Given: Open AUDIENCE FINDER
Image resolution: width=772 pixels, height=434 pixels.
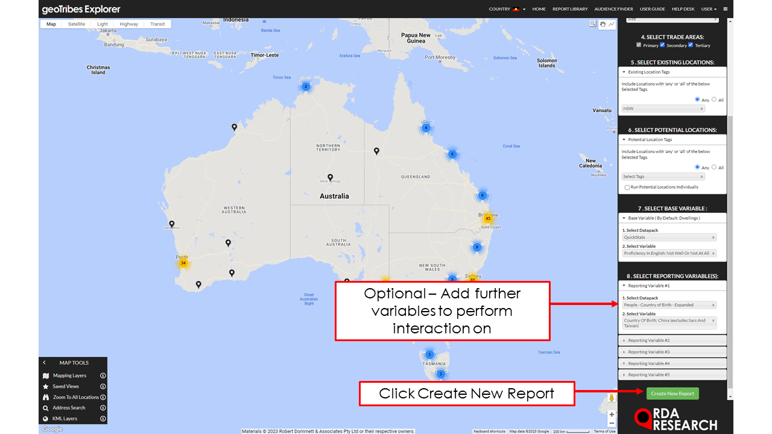Looking at the screenshot, I should (613, 9).
